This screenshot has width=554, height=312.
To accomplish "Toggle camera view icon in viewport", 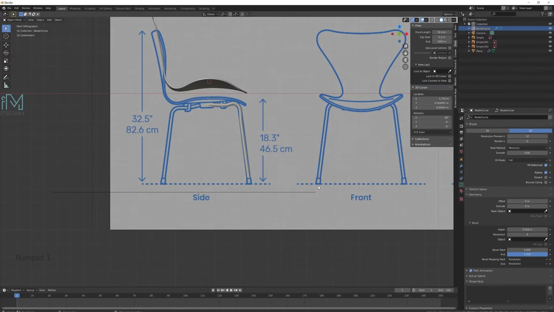I will click(x=405, y=60).
